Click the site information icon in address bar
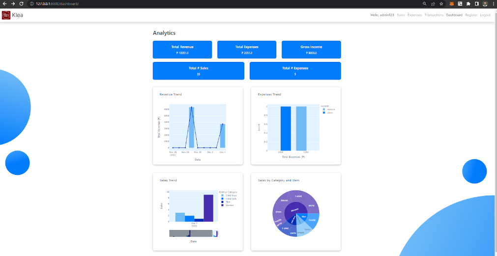The image size is (497, 256). pyautogui.click(x=31, y=4)
